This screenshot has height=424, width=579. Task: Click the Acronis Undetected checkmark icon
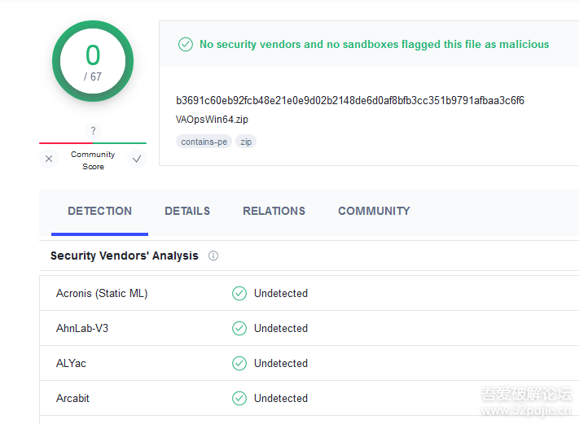click(x=239, y=294)
